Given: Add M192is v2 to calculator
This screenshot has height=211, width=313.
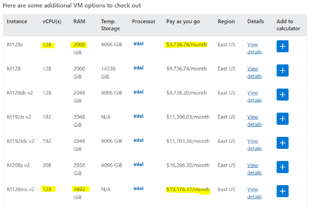Looking at the screenshot, I should (x=282, y=119).
